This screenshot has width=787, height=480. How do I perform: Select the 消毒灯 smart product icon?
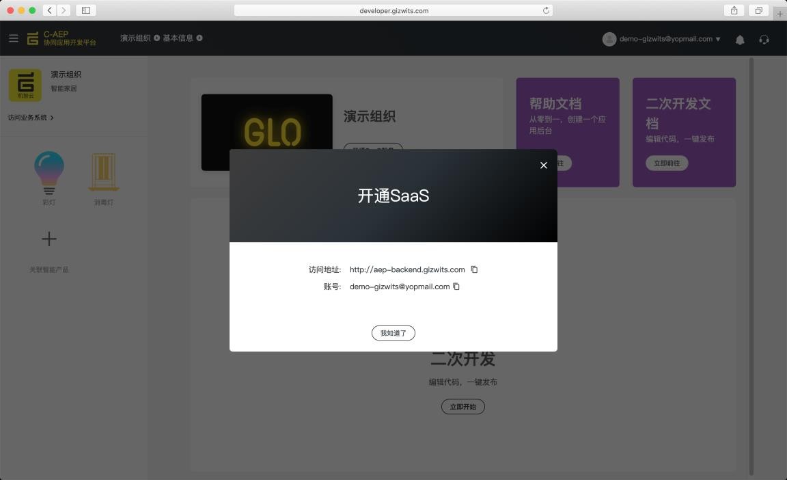click(x=102, y=172)
